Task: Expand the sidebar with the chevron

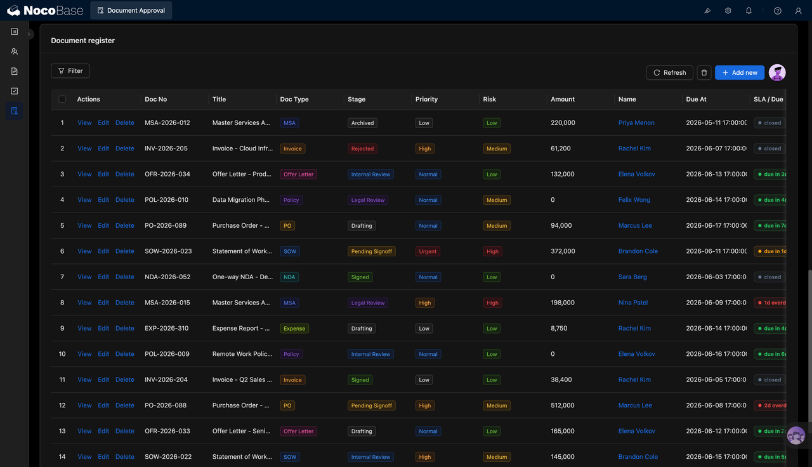Action: [29, 34]
